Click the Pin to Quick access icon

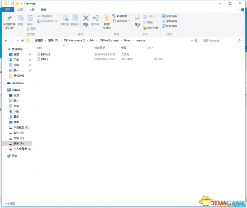coord(9,18)
